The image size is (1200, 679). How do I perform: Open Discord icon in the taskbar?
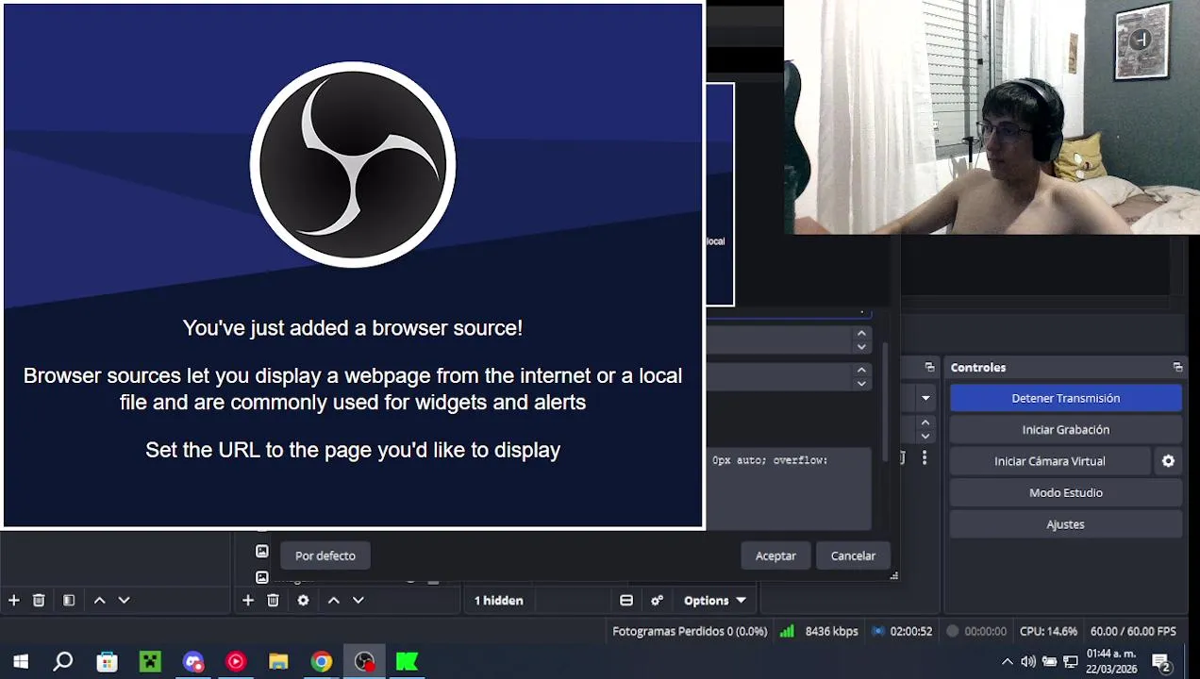tap(193, 662)
